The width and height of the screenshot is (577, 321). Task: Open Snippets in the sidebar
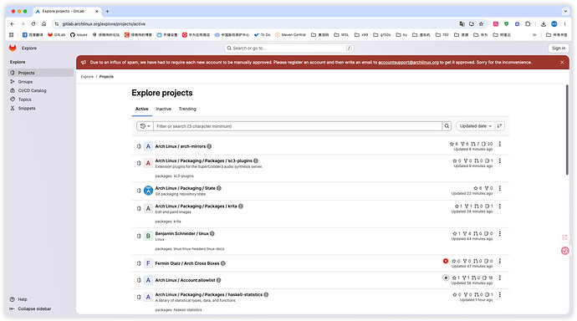[40, 108]
